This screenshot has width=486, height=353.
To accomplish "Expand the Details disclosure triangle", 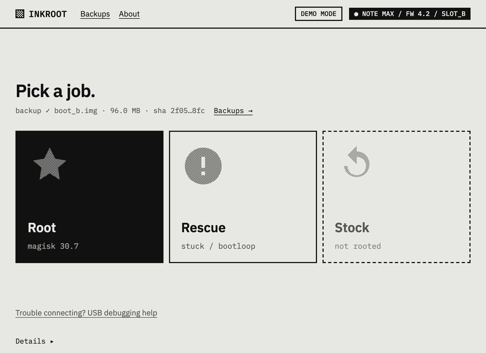I will pos(52,341).
